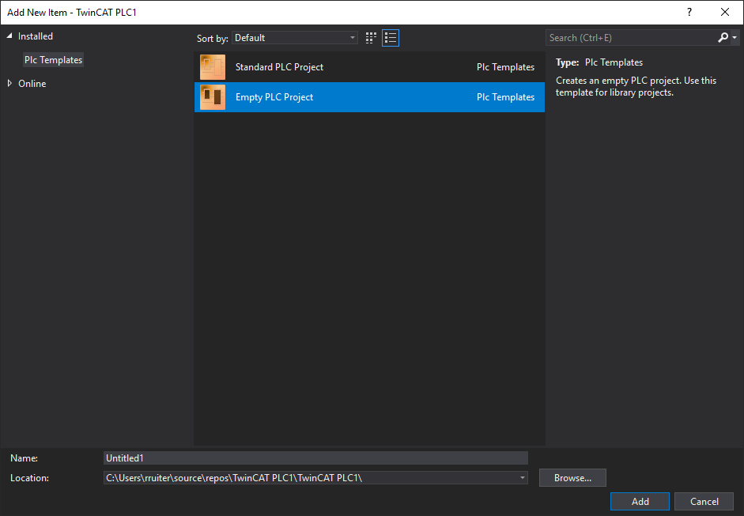Click the Standard PLC Project template icon

coord(213,67)
